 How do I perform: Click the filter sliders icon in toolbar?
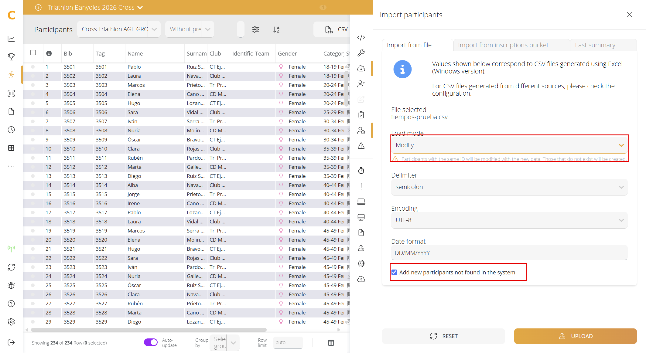pos(256,29)
